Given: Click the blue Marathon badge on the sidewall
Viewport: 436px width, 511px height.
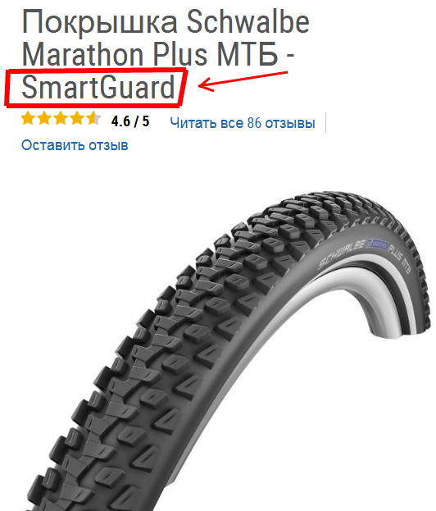Looking at the screenshot, I should (x=377, y=244).
